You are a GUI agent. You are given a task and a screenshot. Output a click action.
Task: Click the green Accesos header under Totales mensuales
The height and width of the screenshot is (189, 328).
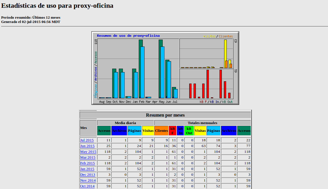(244, 131)
